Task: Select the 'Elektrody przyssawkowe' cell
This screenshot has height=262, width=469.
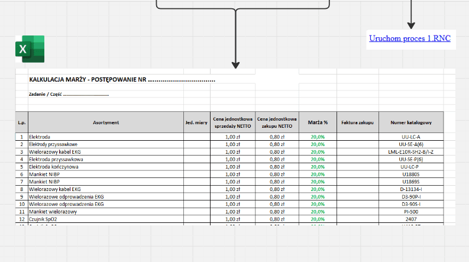Action: pyautogui.click(x=106, y=144)
